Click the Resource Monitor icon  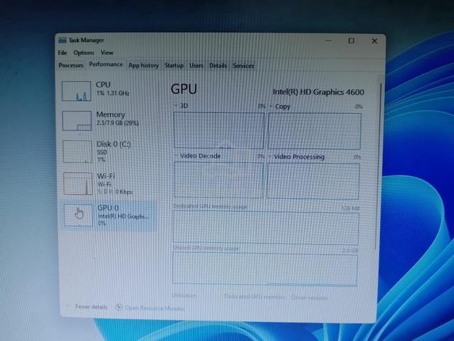coord(119,307)
